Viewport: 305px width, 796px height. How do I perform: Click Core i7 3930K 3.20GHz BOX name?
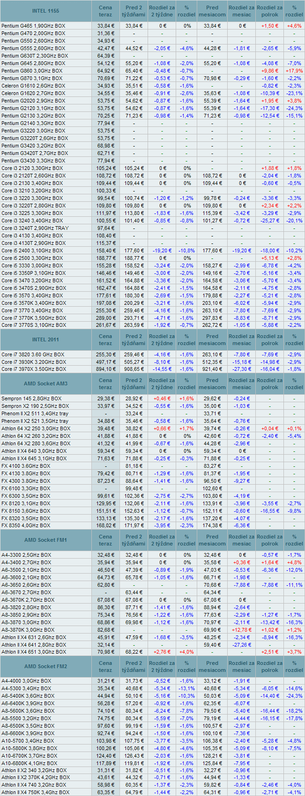33,362
